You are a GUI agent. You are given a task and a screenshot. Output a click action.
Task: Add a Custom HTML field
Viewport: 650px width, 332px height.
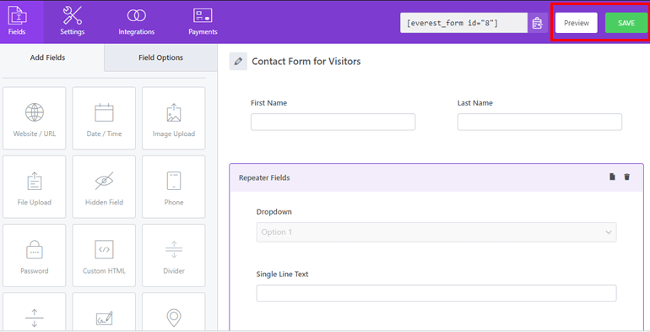104,255
